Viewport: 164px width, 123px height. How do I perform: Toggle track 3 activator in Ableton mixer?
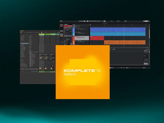(51, 68)
